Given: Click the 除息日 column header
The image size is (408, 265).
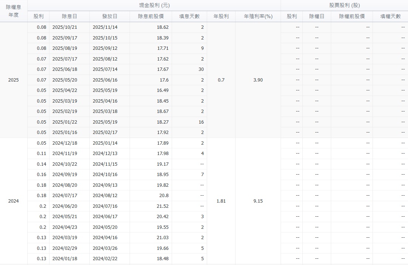Looking at the screenshot, I should pos(69,16).
